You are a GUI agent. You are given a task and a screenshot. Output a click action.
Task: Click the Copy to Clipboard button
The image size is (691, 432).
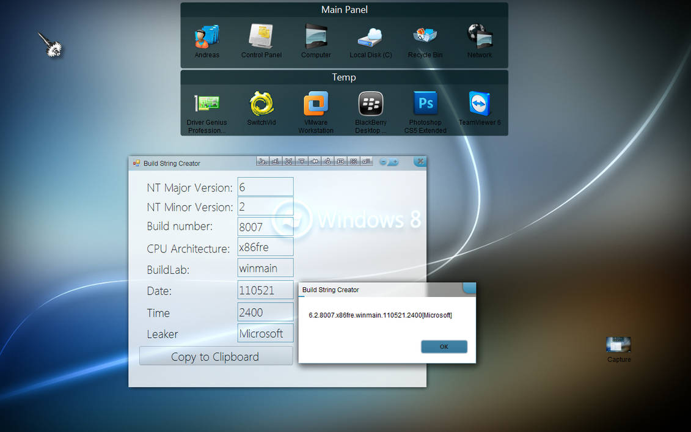point(216,356)
